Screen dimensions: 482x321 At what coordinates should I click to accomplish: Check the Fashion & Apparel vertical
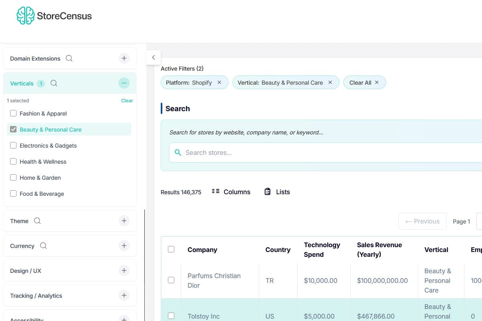(13, 114)
